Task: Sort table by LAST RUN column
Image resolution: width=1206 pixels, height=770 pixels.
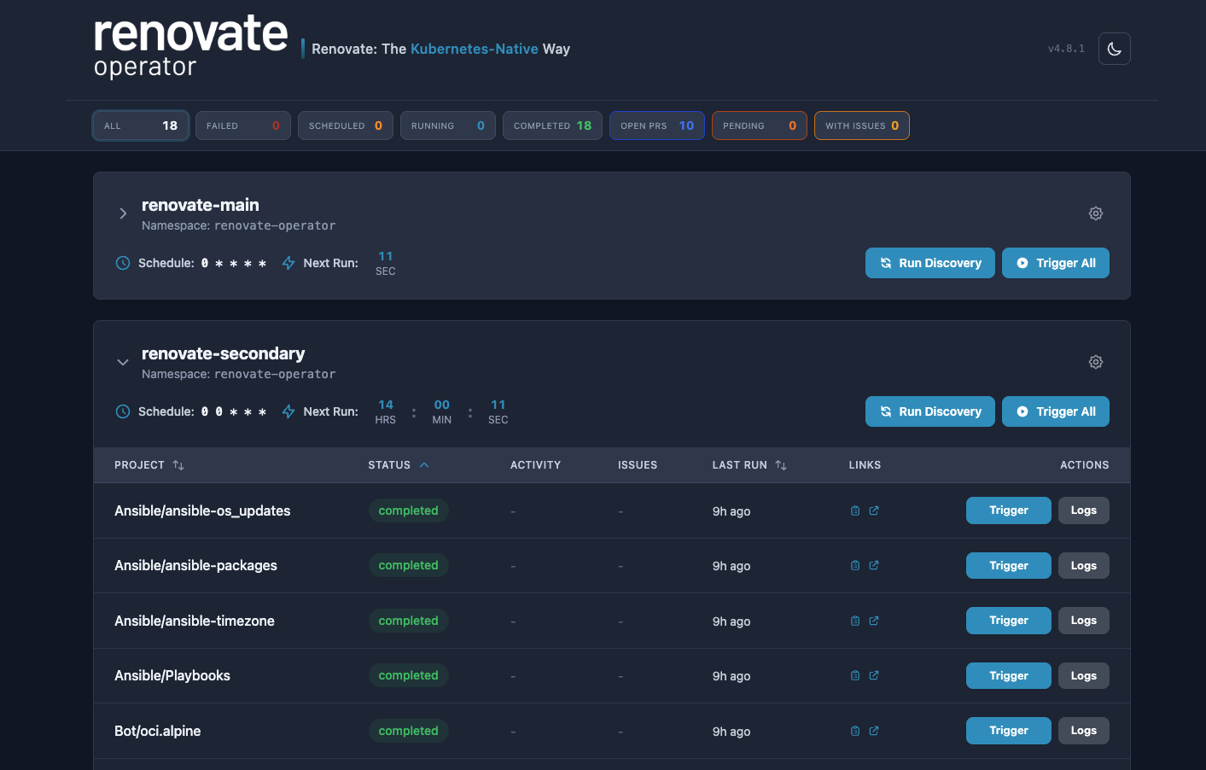Action: point(749,465)
